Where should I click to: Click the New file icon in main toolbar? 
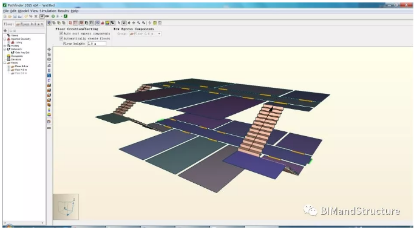(5, 16)
